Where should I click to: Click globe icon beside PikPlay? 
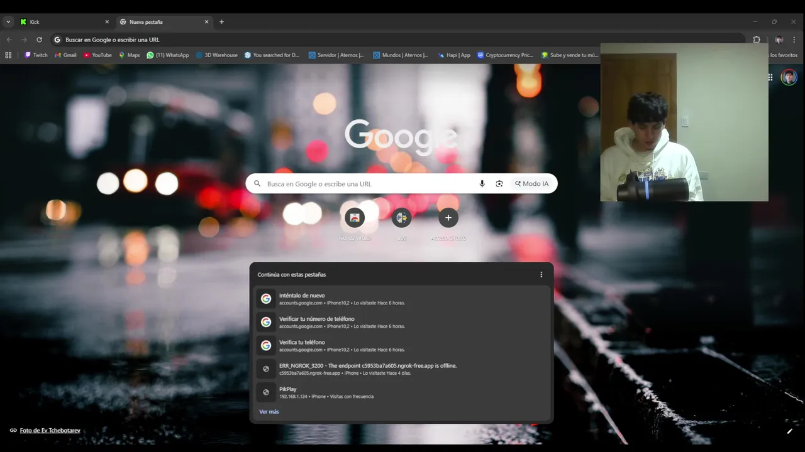click(266, 392)
